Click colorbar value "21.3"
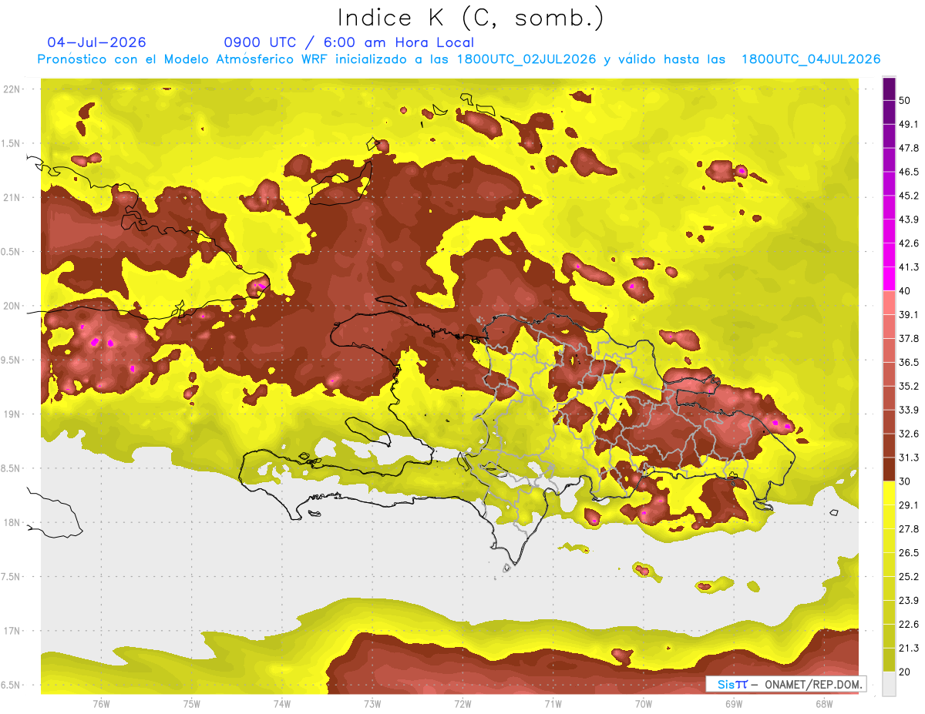Screen dimensions: 925x714 click(x=908, y=648)
